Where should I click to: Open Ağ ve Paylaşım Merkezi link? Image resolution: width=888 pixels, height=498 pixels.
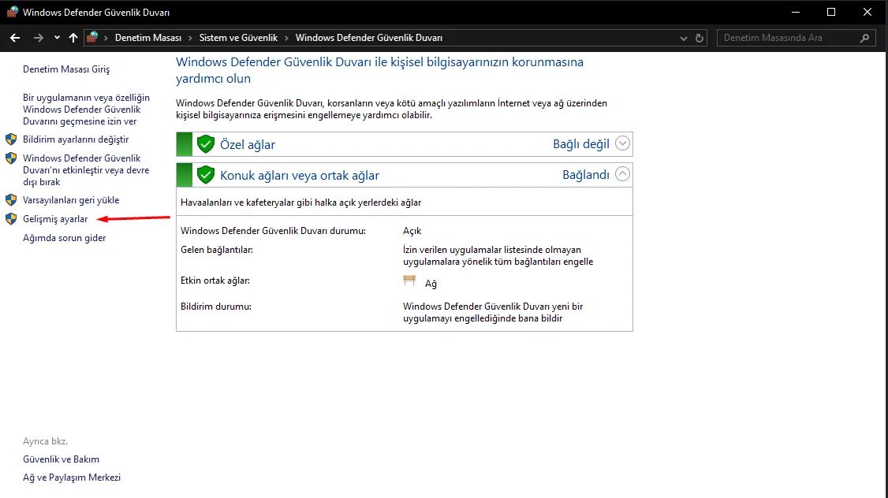(x=72, y=477)
